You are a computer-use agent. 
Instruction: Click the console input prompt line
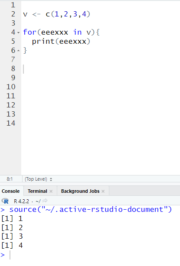[x=90, y=255]
